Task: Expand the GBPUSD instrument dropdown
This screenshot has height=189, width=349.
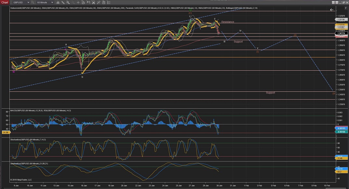Action: [28, 2]
